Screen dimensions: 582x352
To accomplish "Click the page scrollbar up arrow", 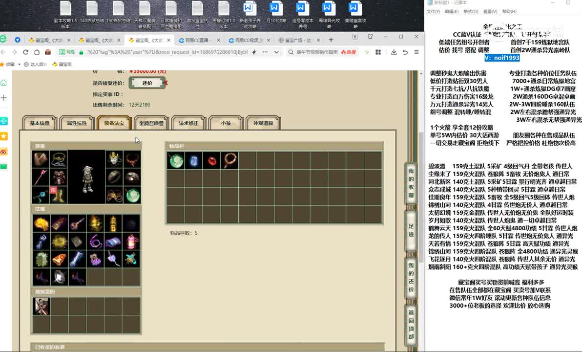I will click(x=421, y=74).
